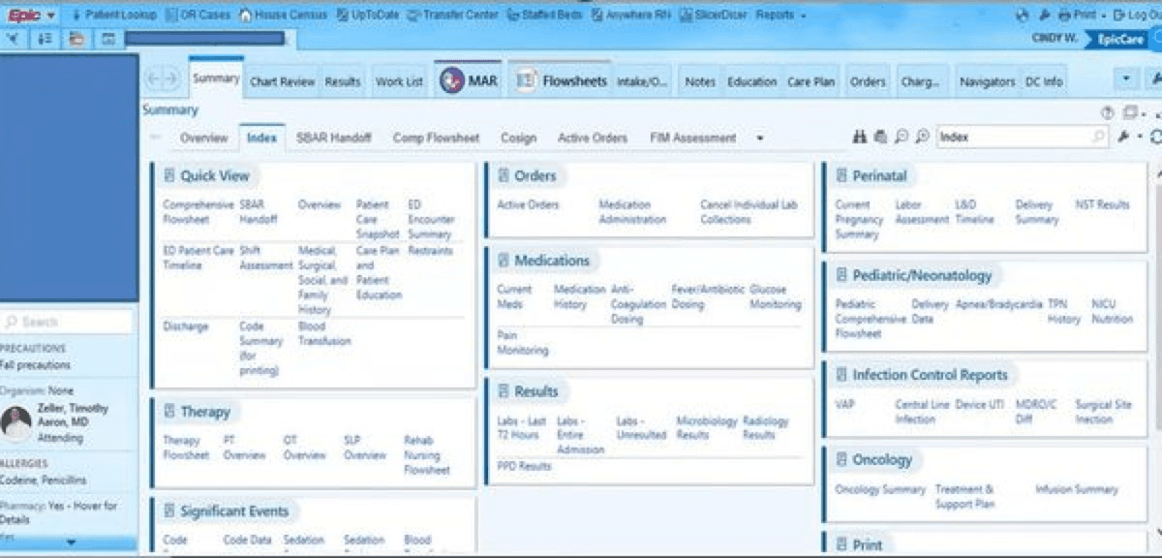Click the Oncology section header icon
The image size is (1162, 558).
[x=841, y=459]
